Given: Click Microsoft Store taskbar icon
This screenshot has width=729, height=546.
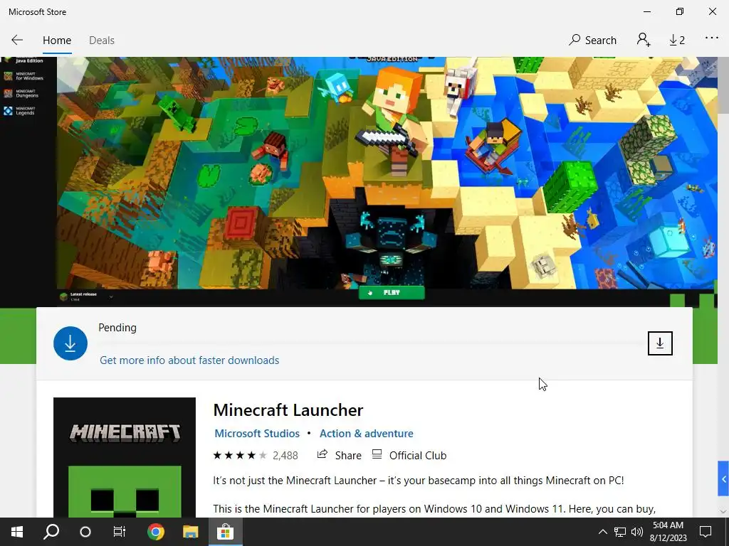Looking at the screenshot, I should (225, 532).
